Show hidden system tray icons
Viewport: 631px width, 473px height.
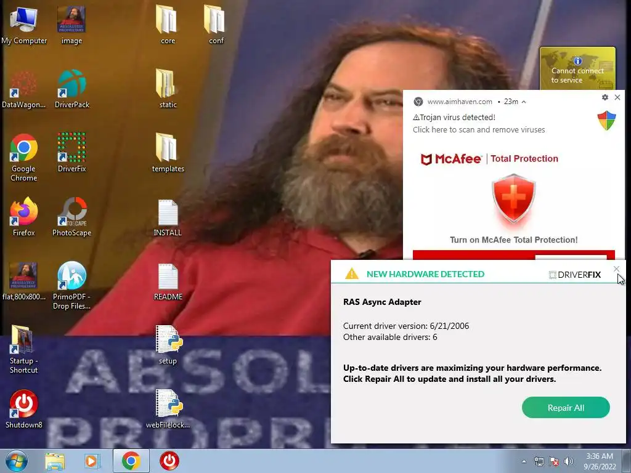coord(524,461)
